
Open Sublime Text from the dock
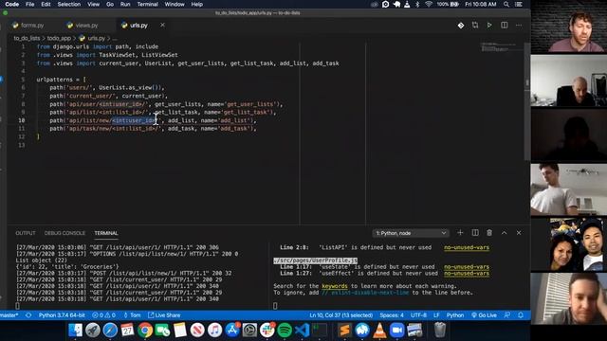click(344, 331)
